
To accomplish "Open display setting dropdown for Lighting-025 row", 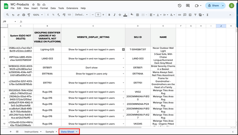I will coord(123,50).
